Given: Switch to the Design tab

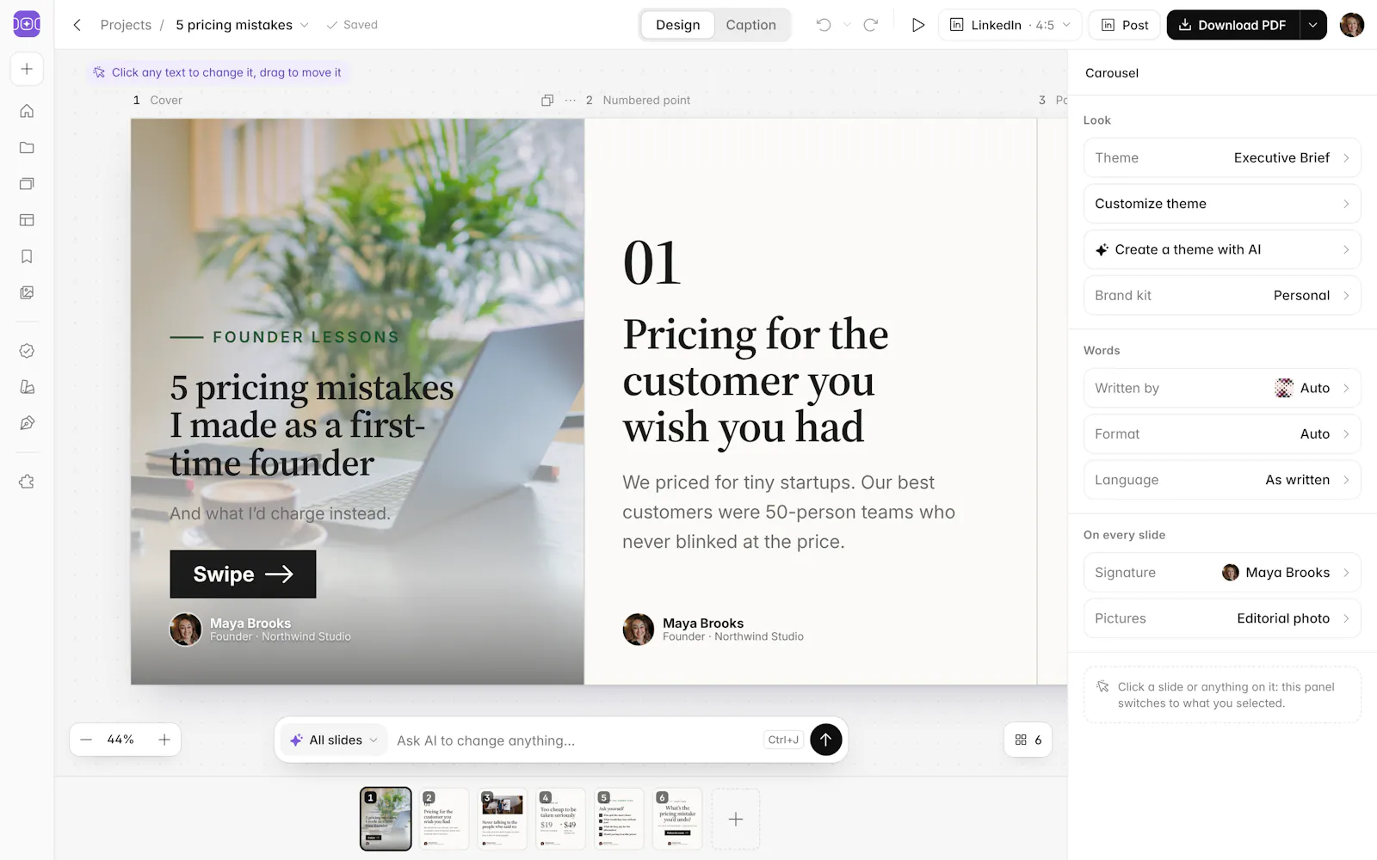Looking at the screenshot, I should point(677,25).
